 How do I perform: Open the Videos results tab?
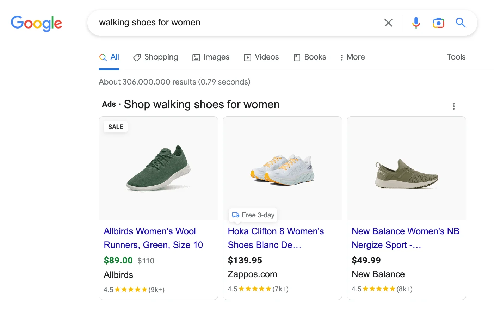261,57
